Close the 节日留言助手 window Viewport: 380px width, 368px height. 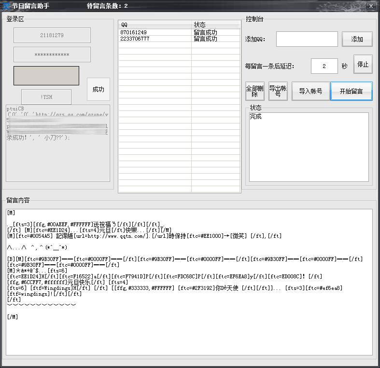370,6
